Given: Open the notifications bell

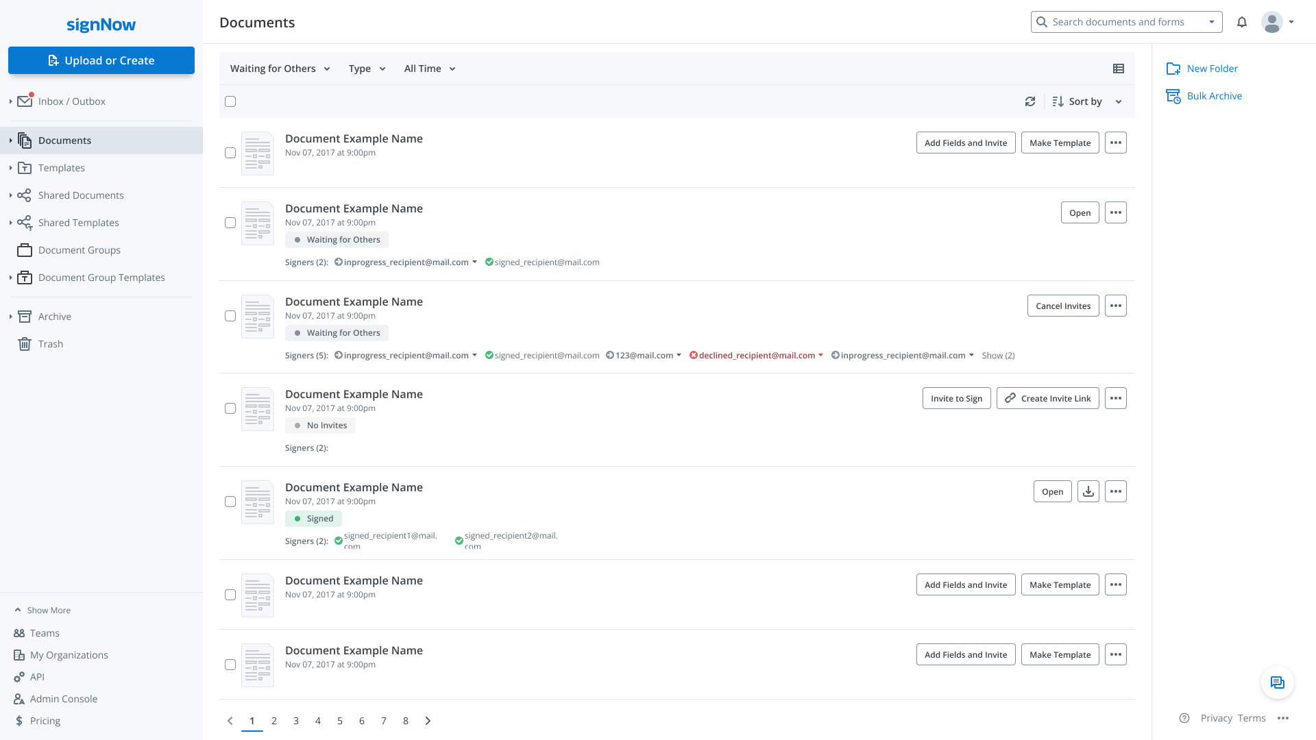Looking at the screenshot, I should (1241, 22).
